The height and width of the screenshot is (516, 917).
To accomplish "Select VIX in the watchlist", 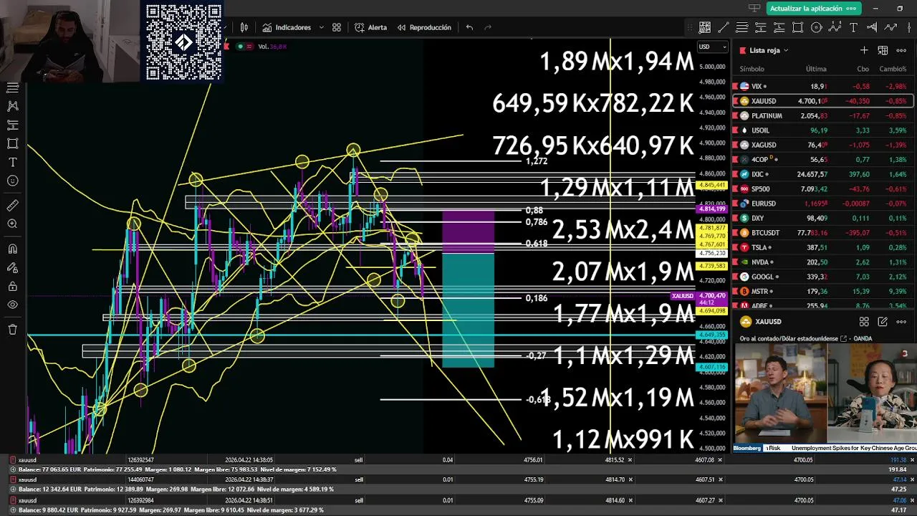I will pos(822,86).
